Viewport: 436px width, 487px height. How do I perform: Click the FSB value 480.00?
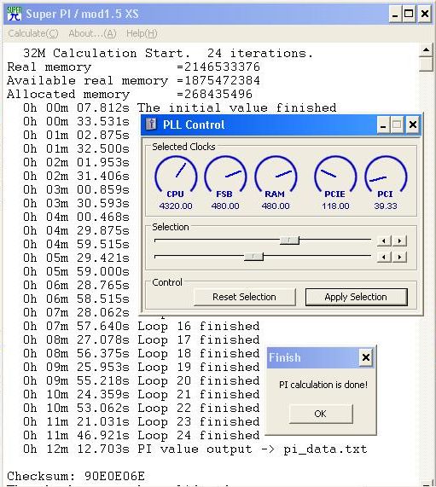[x=225, y=206]
